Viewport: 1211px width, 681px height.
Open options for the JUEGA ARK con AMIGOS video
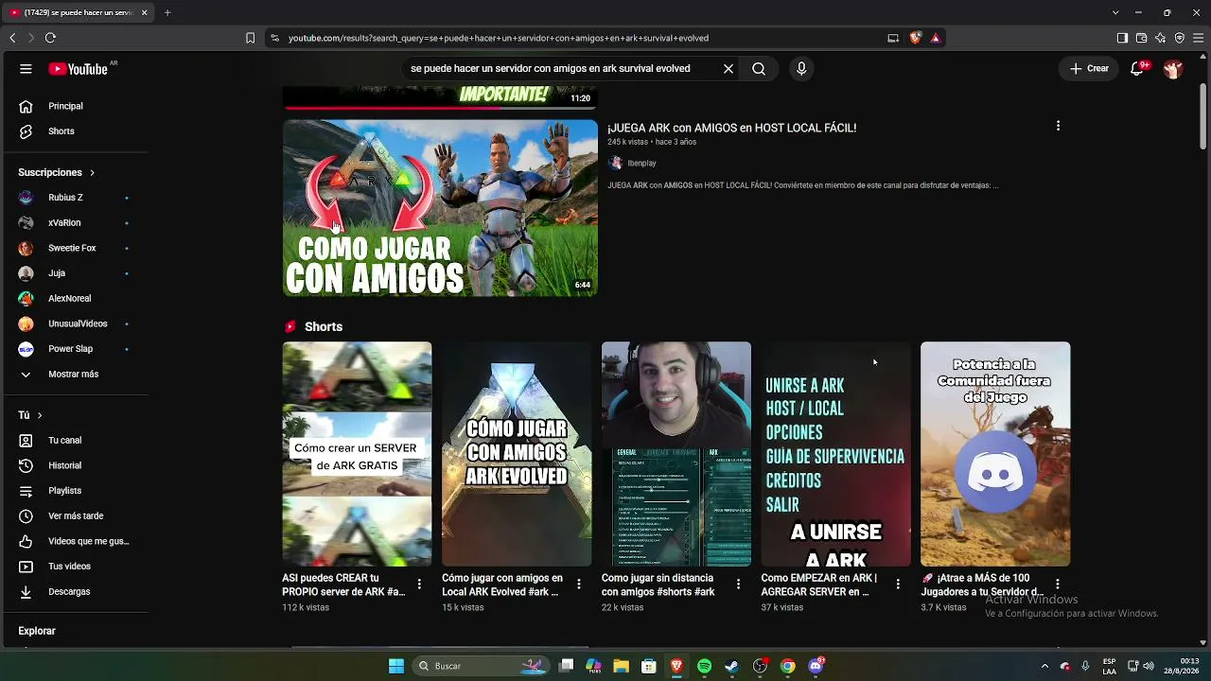pos(1058,126)
